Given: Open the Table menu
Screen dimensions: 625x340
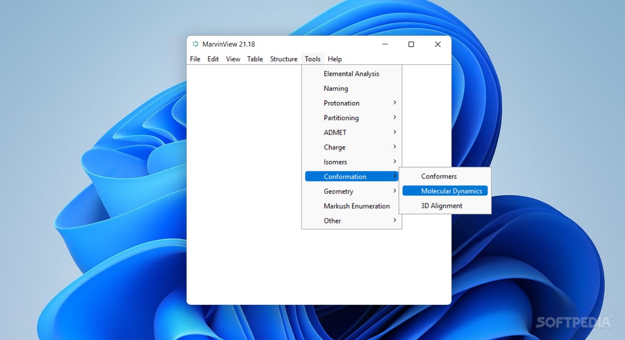Looking at the screenshot, I should pos(255,59).
